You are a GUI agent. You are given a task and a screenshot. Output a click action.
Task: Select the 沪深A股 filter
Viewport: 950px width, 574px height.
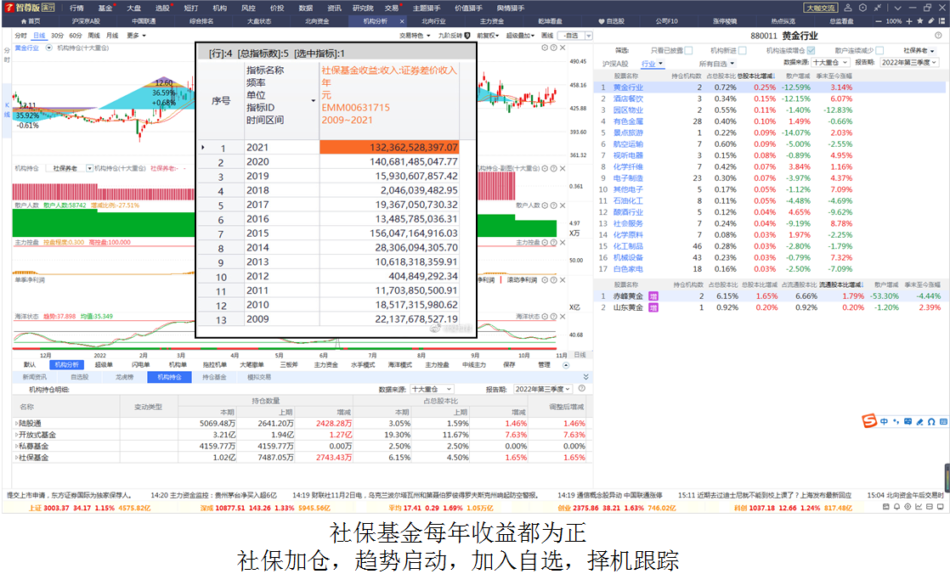[x=615, y=64]
